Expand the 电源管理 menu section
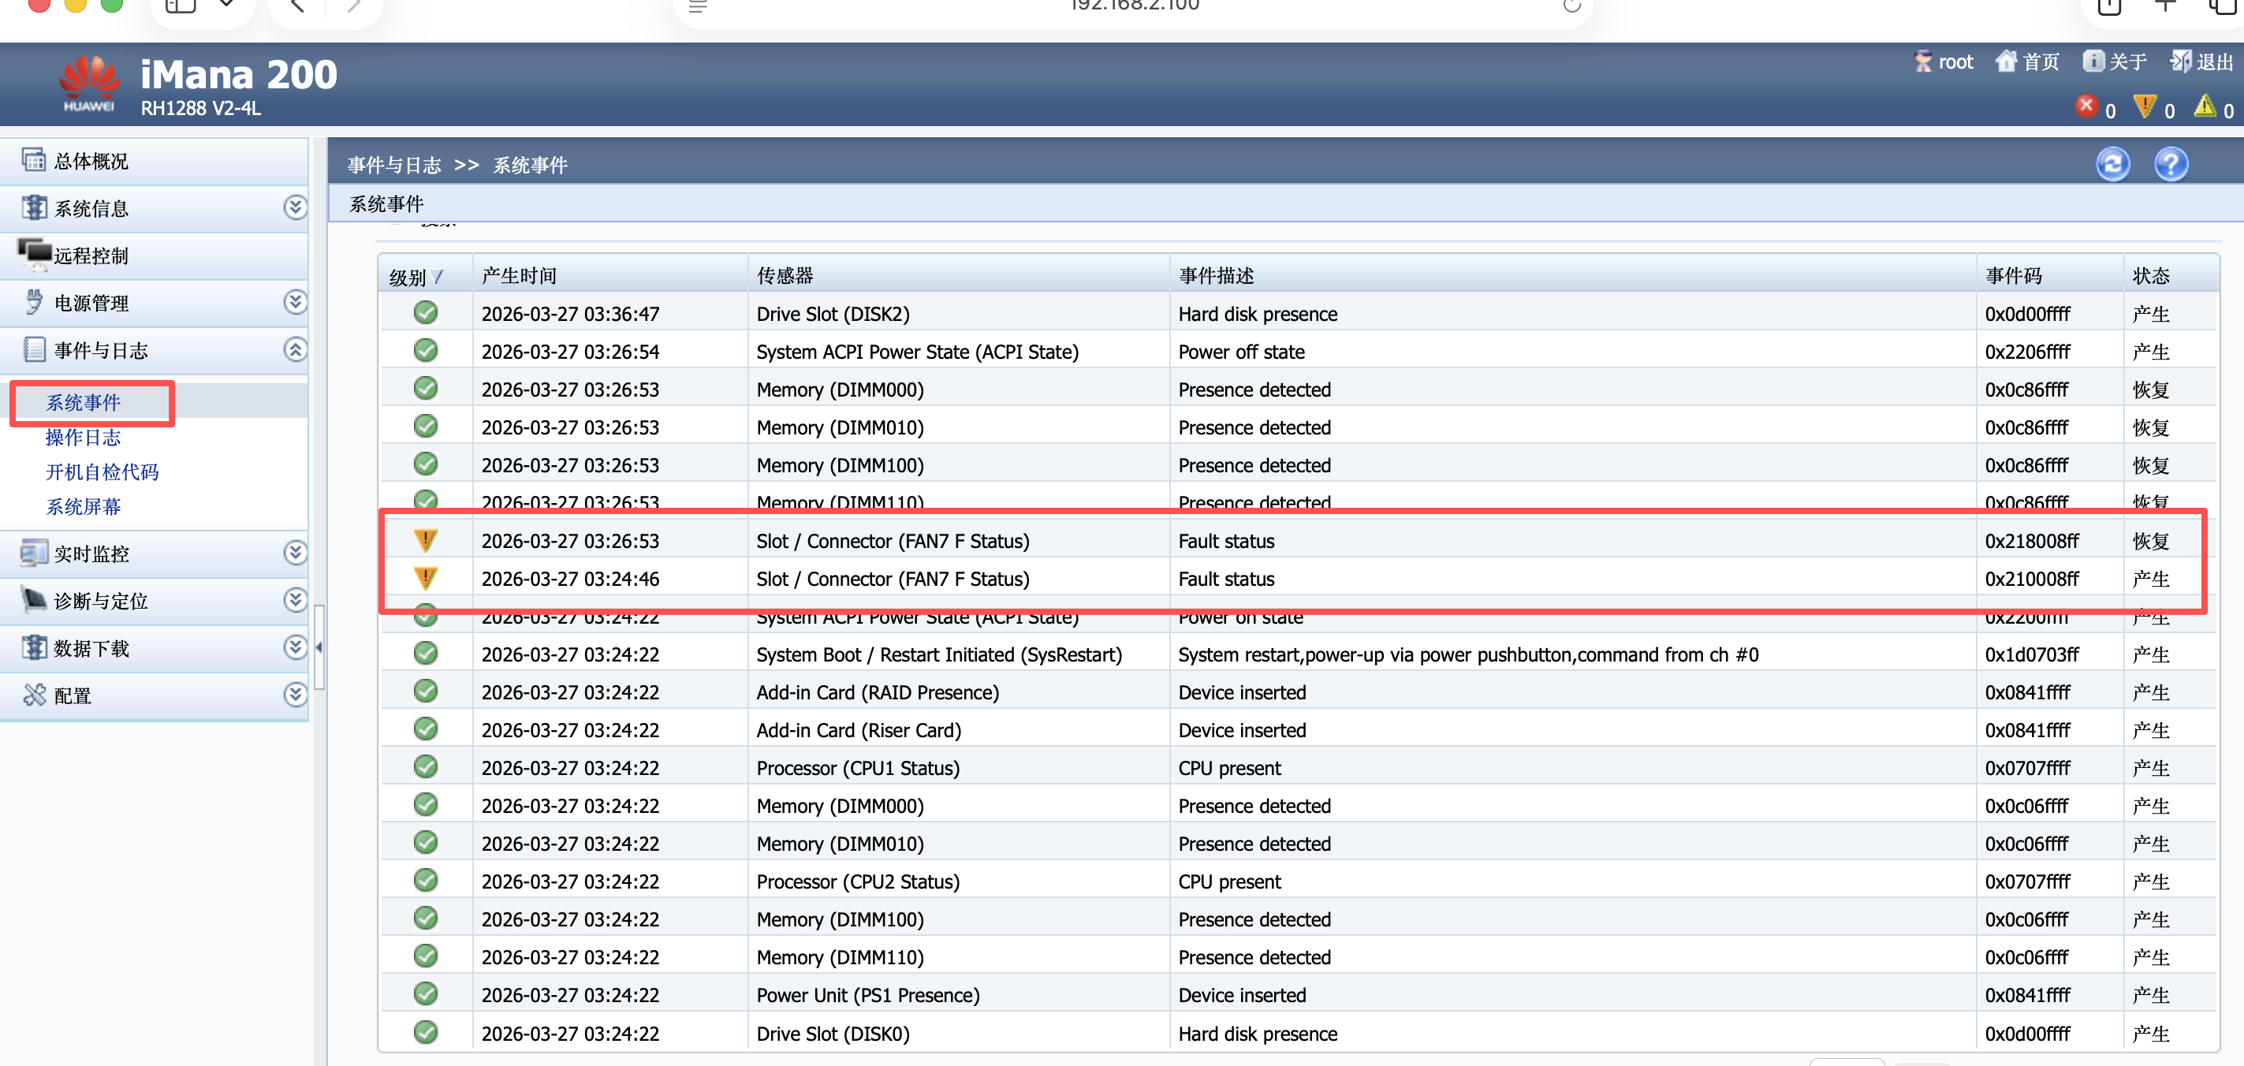 click(296, 302)
